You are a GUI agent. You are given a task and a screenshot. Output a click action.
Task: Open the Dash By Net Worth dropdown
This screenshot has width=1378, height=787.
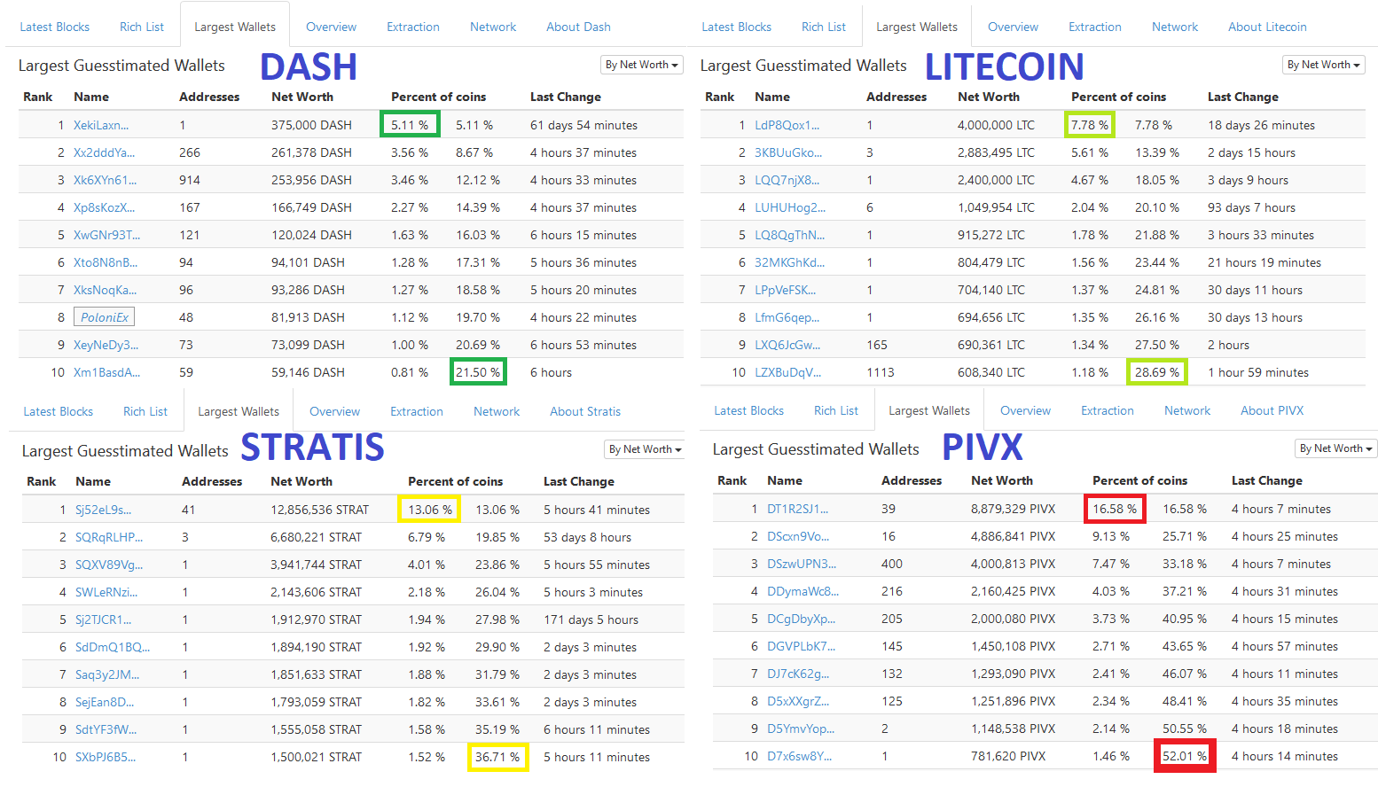(x=642, y=65)
